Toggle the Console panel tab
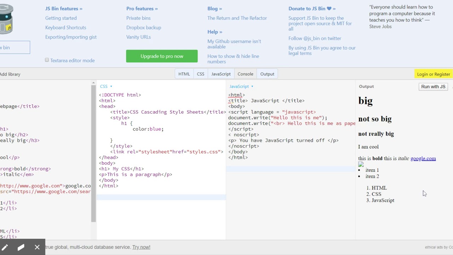Image resolution: width=453 pixels, height=255 pixels. [245, 74]
